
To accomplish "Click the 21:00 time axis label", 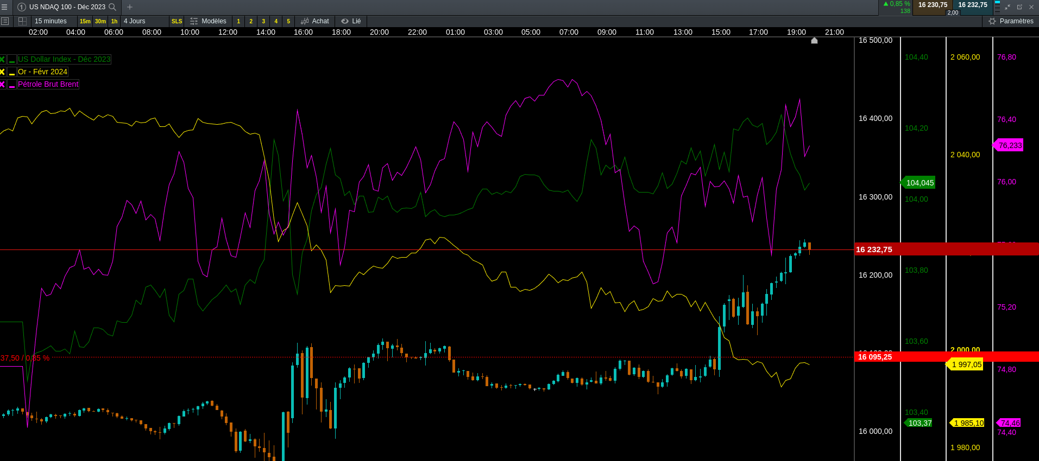I will click(x=835, y=32).
